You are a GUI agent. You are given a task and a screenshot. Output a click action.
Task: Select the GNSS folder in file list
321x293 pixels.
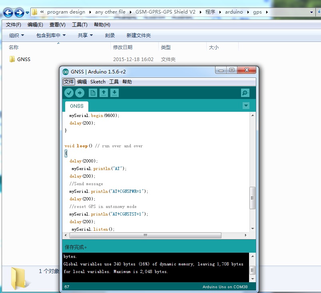click(x=20, y=59)
